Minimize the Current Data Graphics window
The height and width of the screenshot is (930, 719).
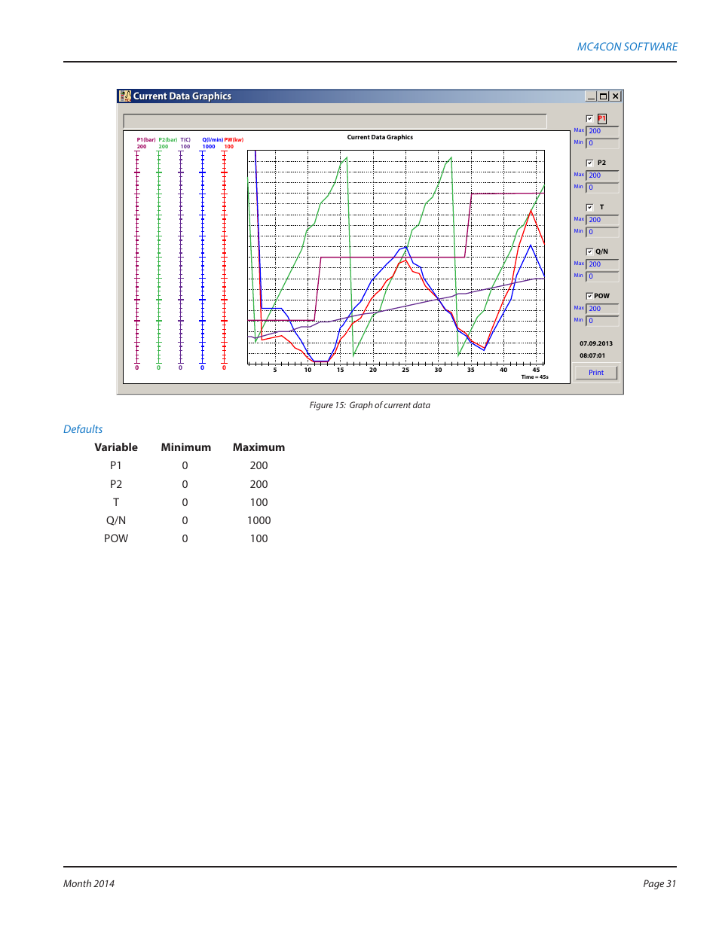[x=592, y=96]
